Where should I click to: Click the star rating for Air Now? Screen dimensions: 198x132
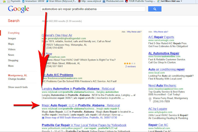[130, 63]
